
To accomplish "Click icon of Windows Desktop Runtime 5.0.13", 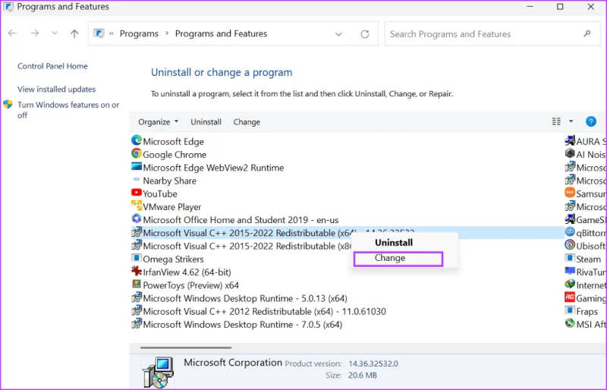I will point(137,297).
